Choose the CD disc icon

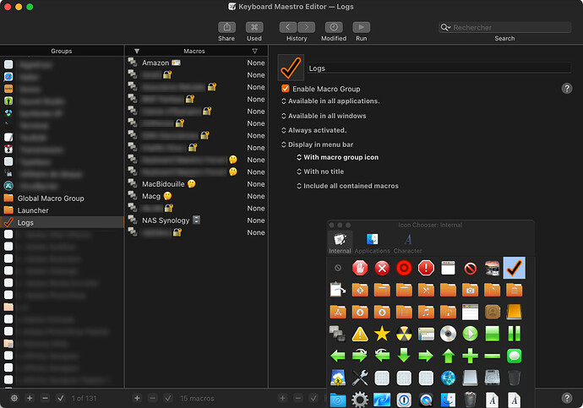[448, 334]
